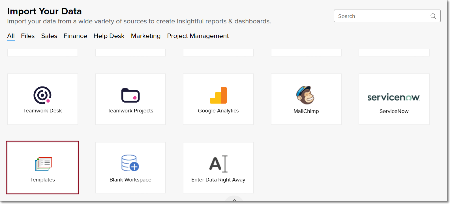Select the Finance tab
Image resolution: width=450 pixels, height=204 pixels.
[75, 36]
